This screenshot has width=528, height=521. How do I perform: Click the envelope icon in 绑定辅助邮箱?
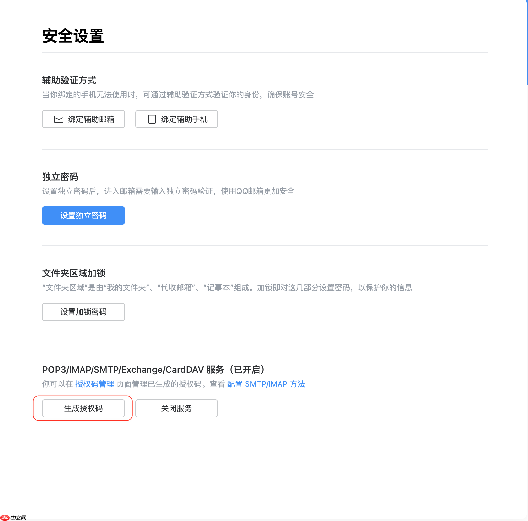(59, 119)
